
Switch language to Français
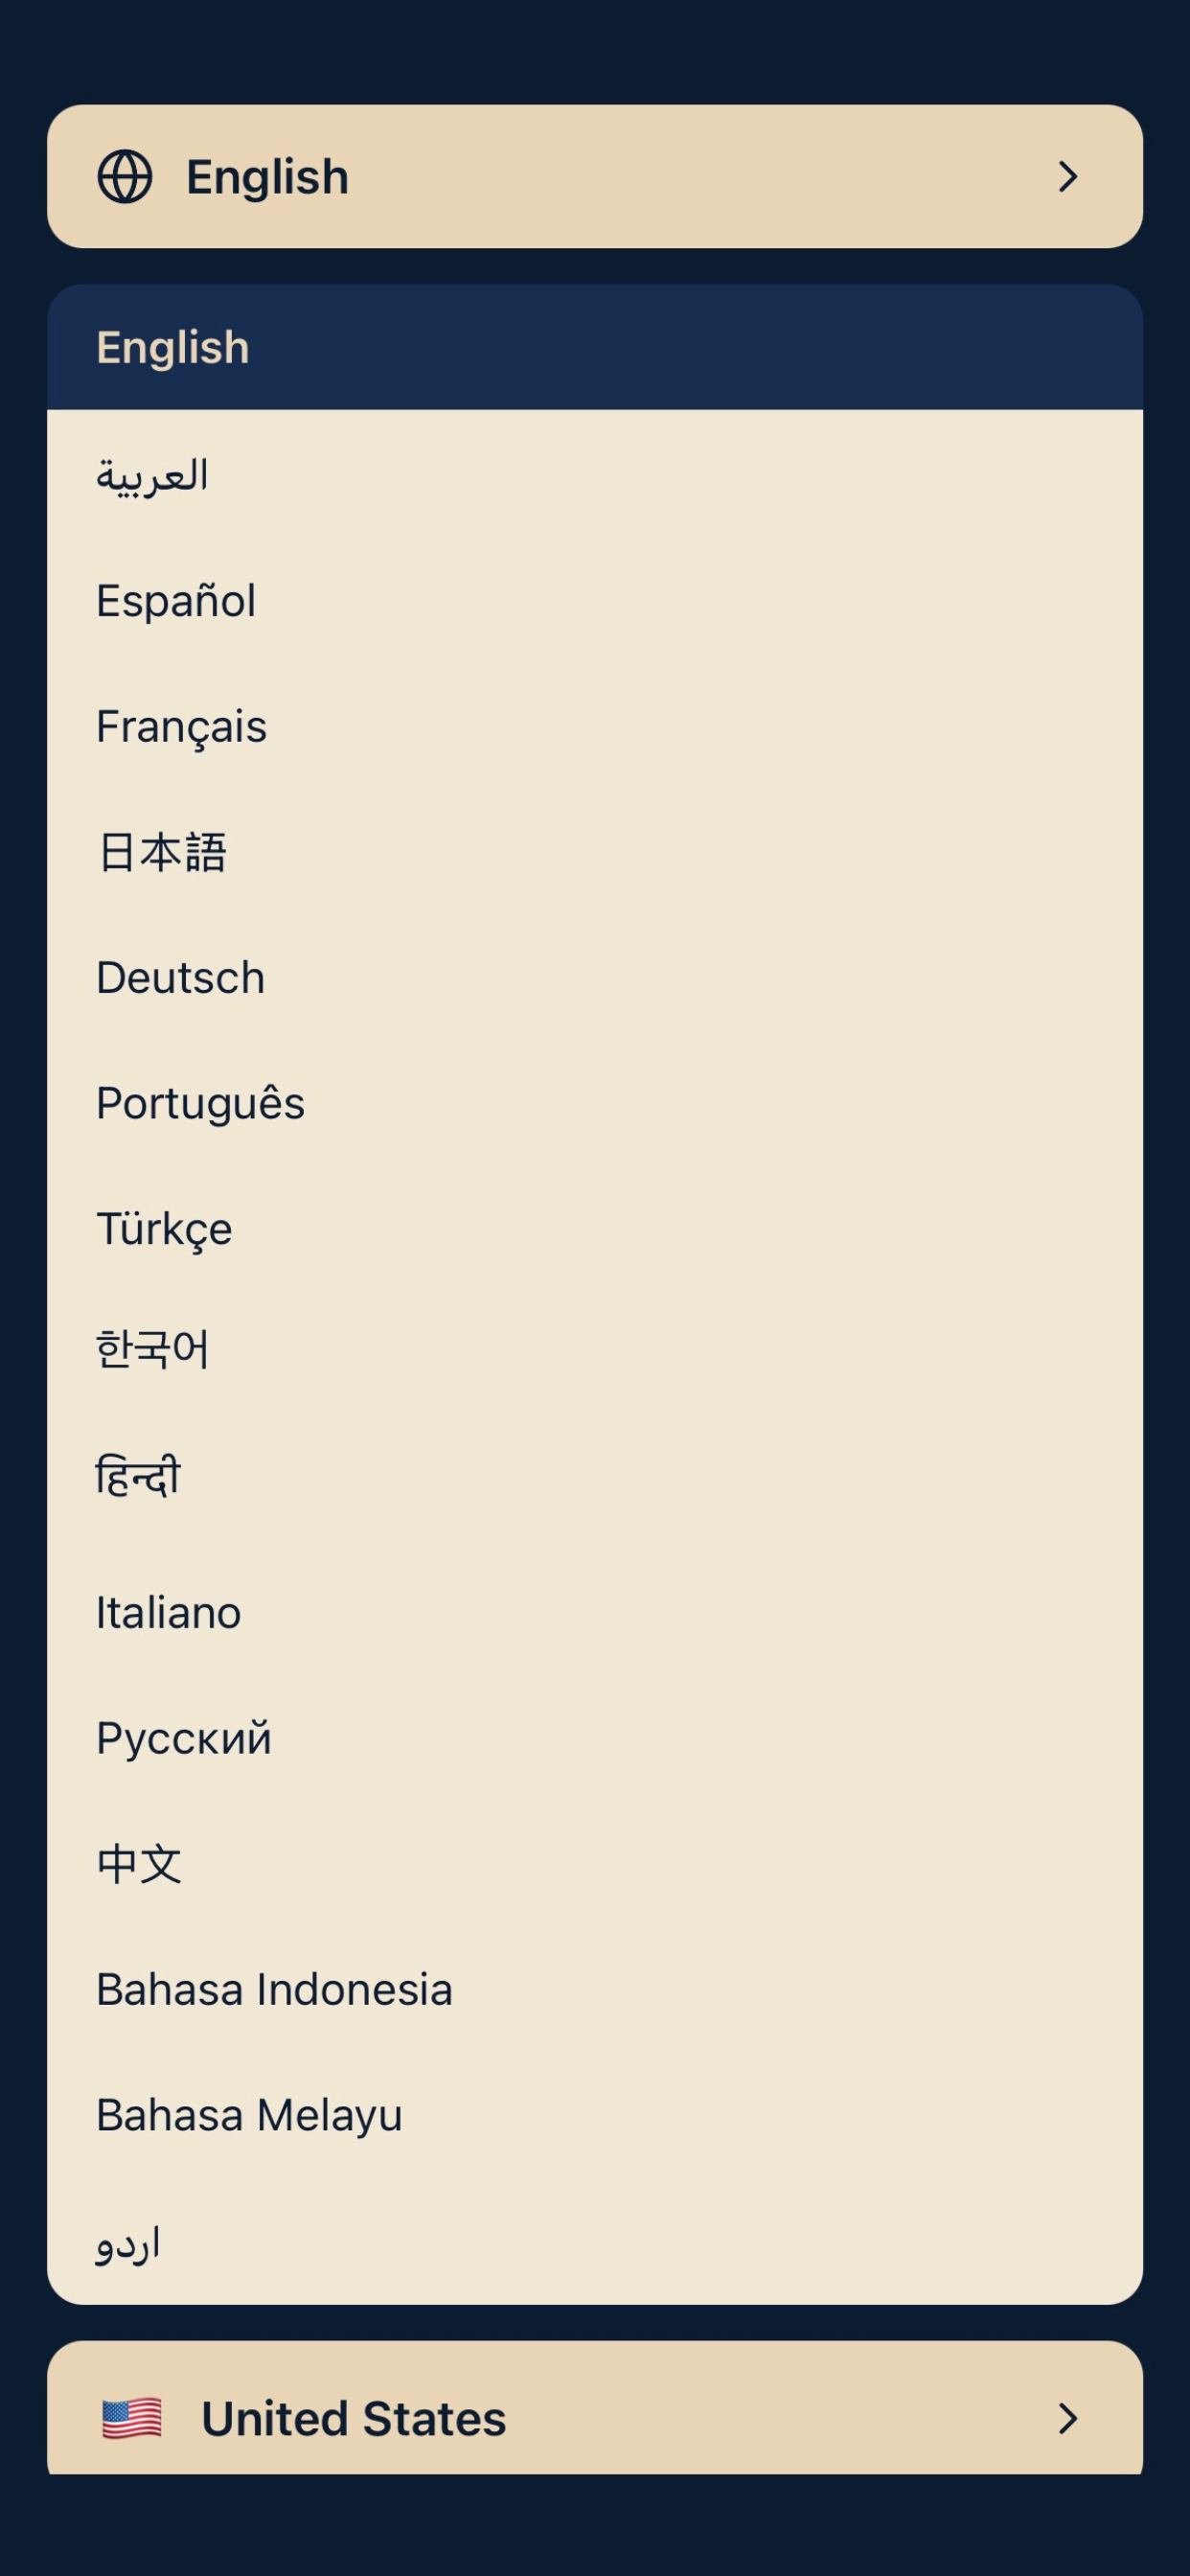595,726
